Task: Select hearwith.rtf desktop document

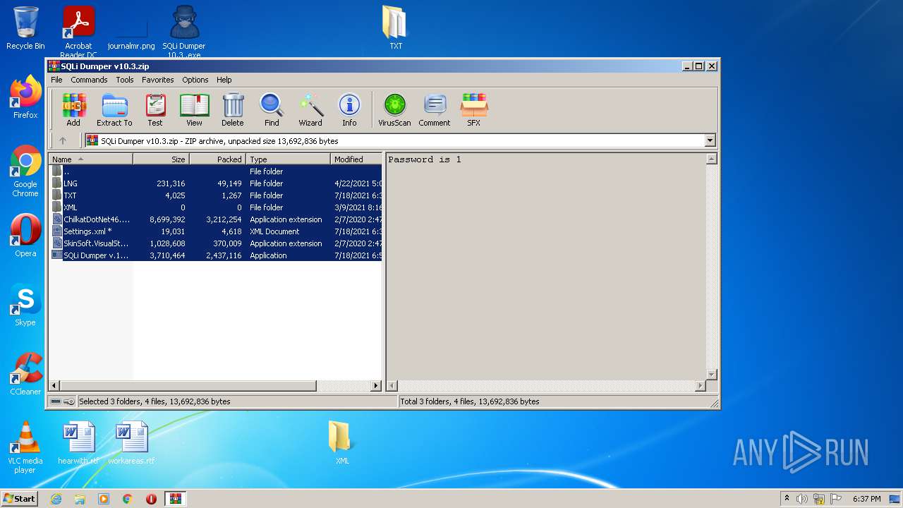Action: (78, 443)
